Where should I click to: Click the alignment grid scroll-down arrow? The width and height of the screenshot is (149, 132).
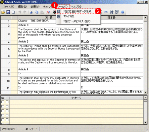(145, 92)
